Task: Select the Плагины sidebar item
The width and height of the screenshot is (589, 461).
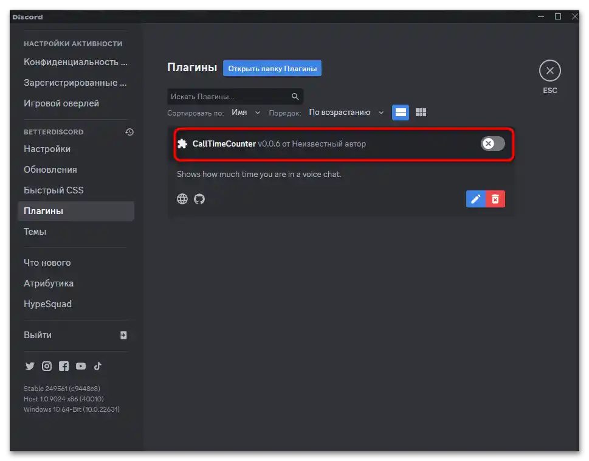Action: click(x=76, y=211)
